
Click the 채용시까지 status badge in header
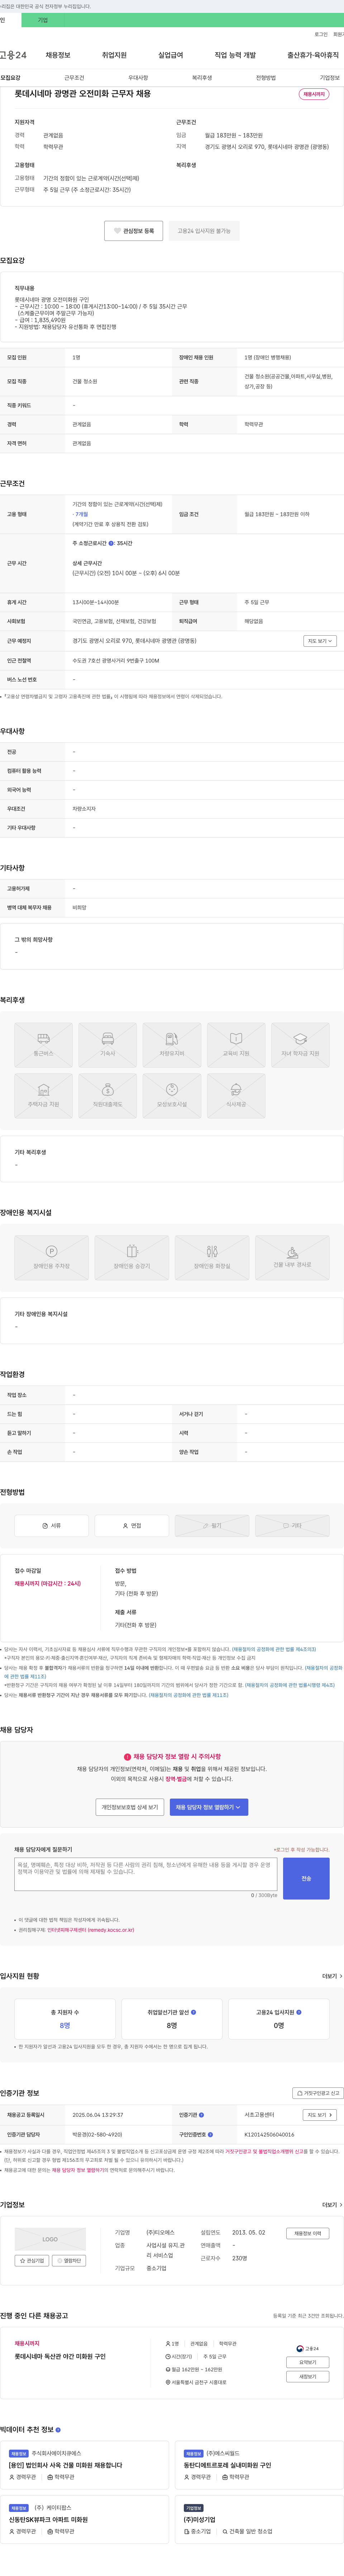coord(314,94)
